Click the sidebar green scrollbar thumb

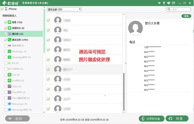pos(44,31)
